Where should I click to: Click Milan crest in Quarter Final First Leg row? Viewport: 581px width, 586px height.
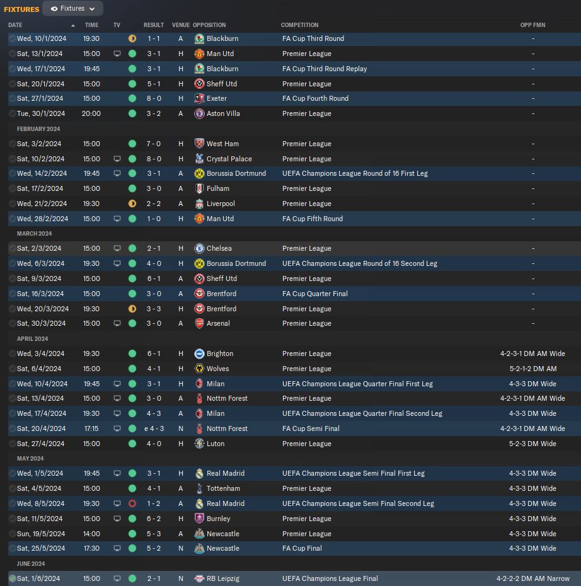click(x=200, y=384)
